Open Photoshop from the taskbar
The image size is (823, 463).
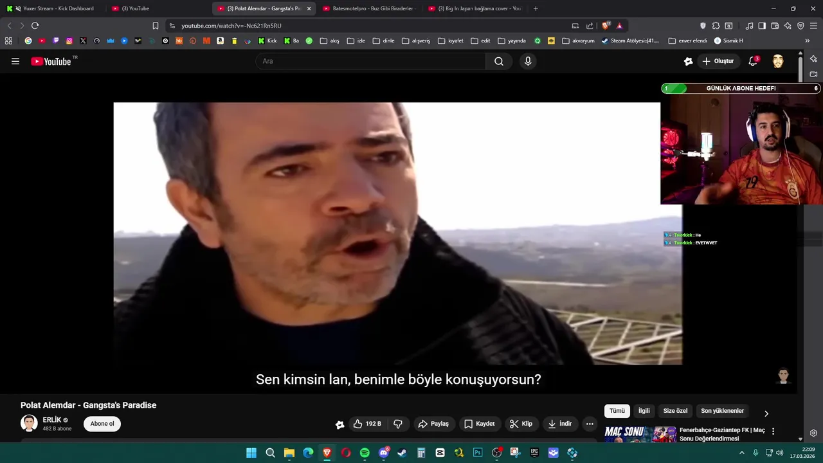[x=478, y=453]
